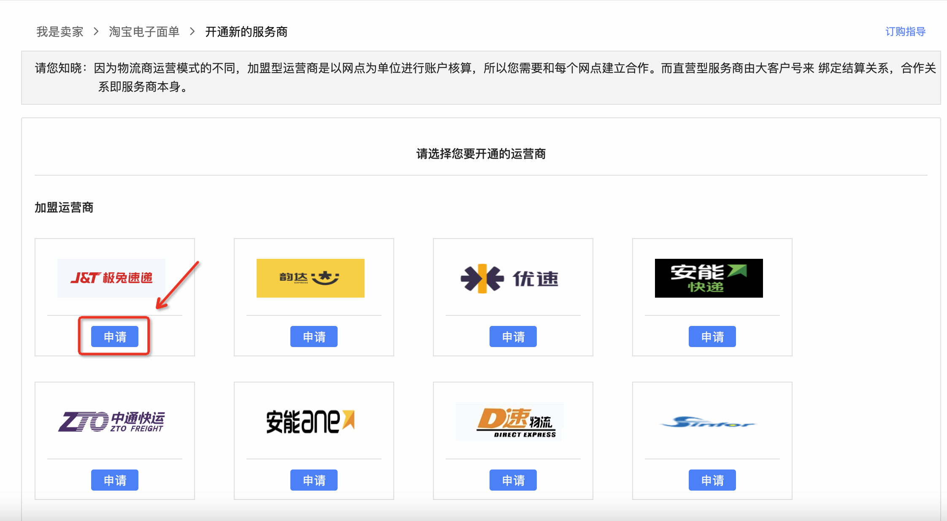
Task: Click 申请 under 安能 ane
Action: pos(314,480)
